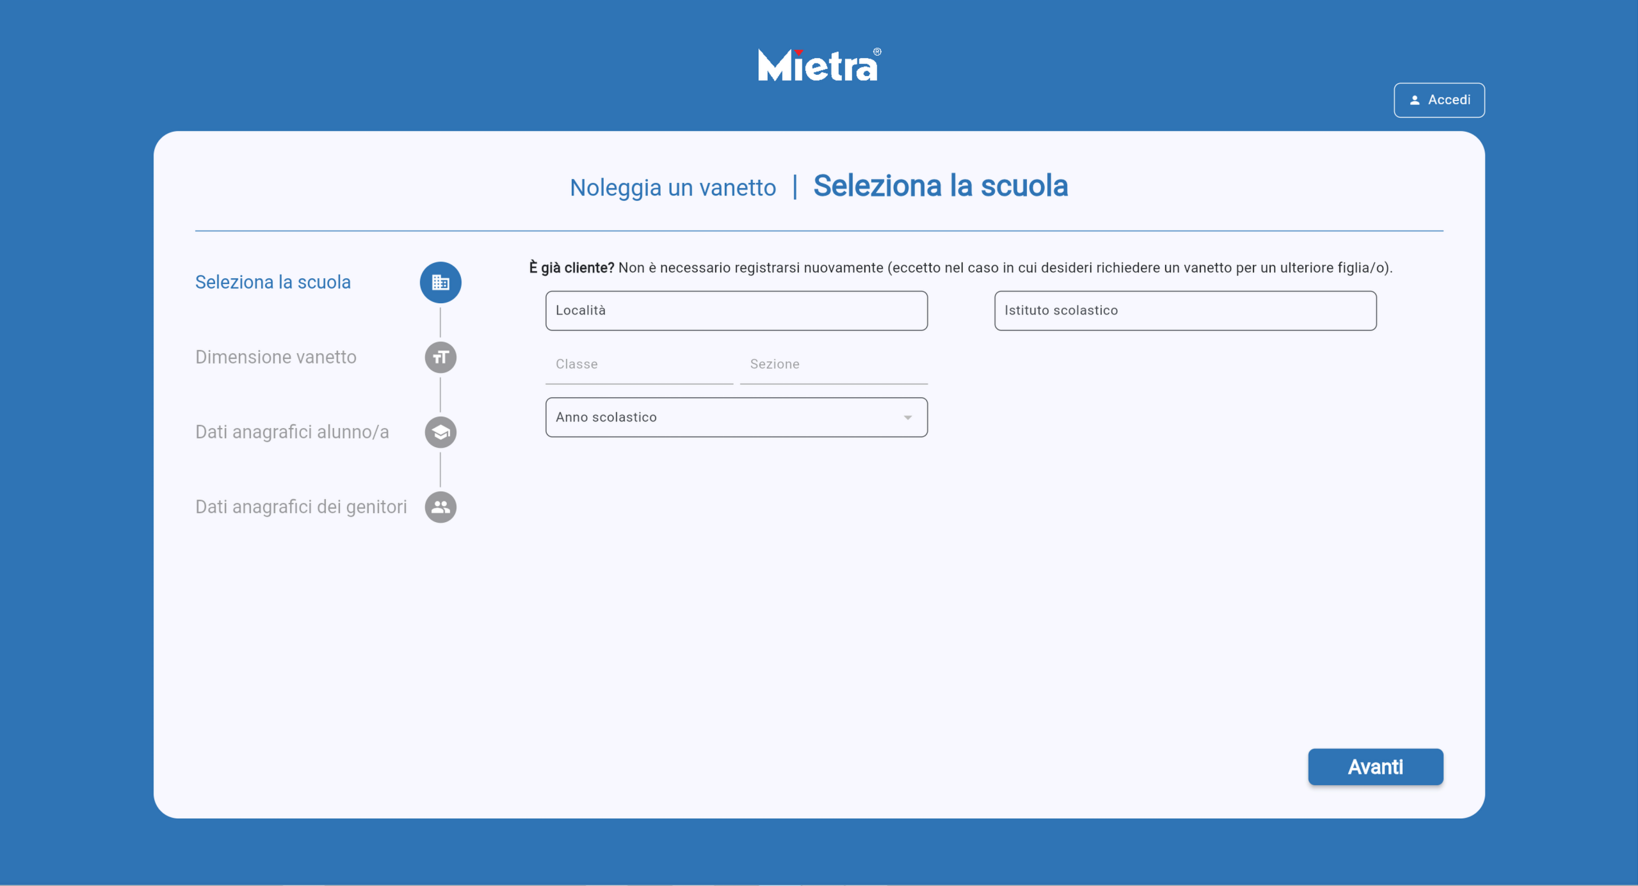Viewport: 1638px width, 886px height.
Task: Open the Dati anagrafici alunno/a step
Action: [292, 432]
